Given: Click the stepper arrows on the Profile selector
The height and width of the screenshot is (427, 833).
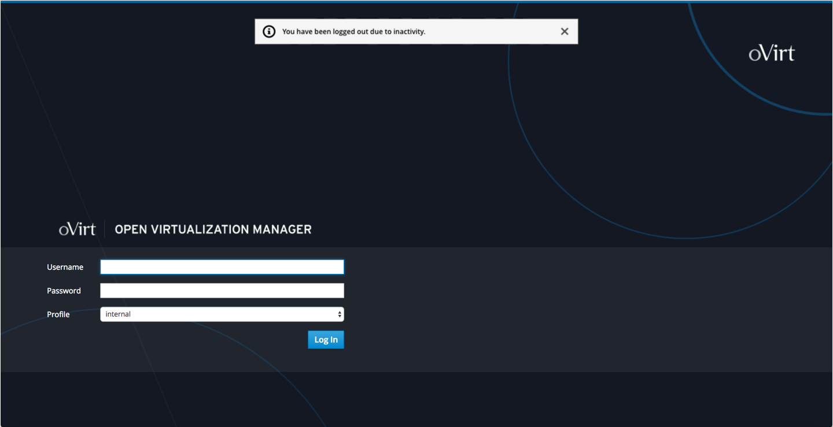Looking at the screenshot, I should pyautogui.click(x=339, y=314).
